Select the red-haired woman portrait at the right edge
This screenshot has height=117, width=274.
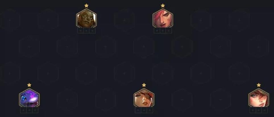pyautogui.click(x=259, y=98)
